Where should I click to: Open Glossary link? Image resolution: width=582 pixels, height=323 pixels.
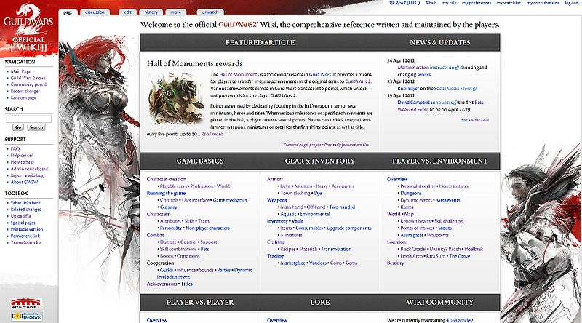[169, 207]
